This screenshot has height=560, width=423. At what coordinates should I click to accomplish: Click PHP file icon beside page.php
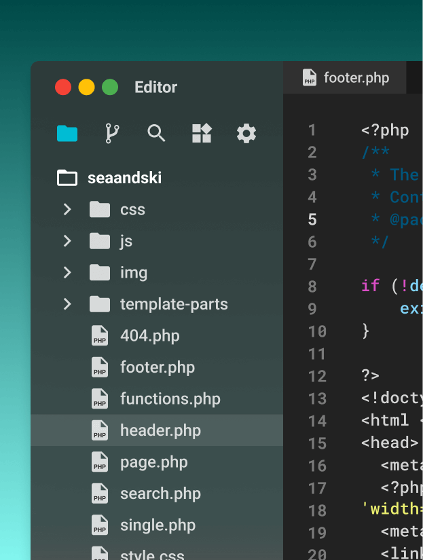(x=100, y=462)
